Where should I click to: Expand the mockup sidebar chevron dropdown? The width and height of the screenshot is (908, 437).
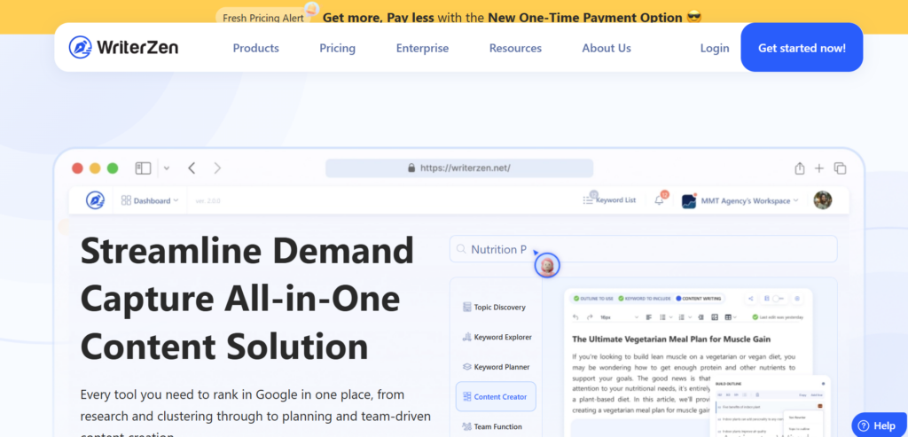tap(167, 168)
